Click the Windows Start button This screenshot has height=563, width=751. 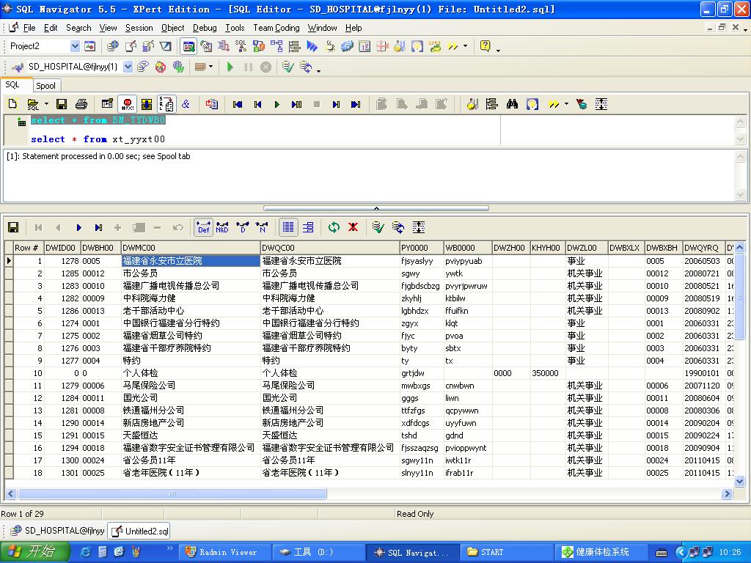[x=35, y=552]
